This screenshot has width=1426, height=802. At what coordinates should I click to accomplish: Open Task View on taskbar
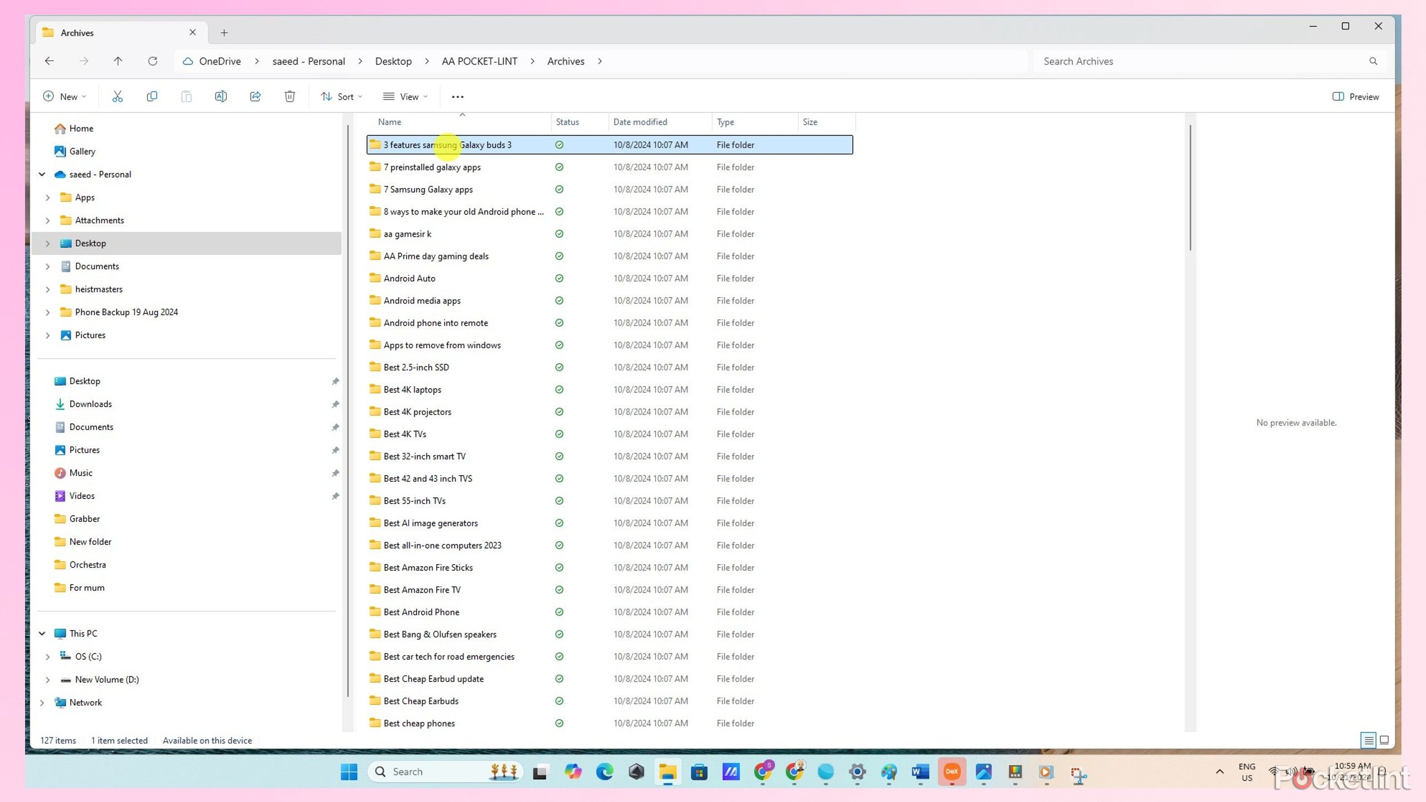click(539, 772)
